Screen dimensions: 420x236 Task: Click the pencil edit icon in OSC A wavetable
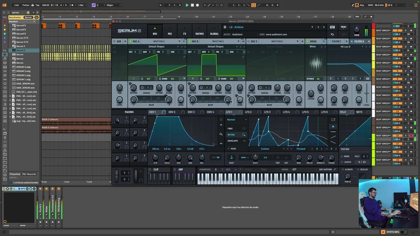pos(184,57)
